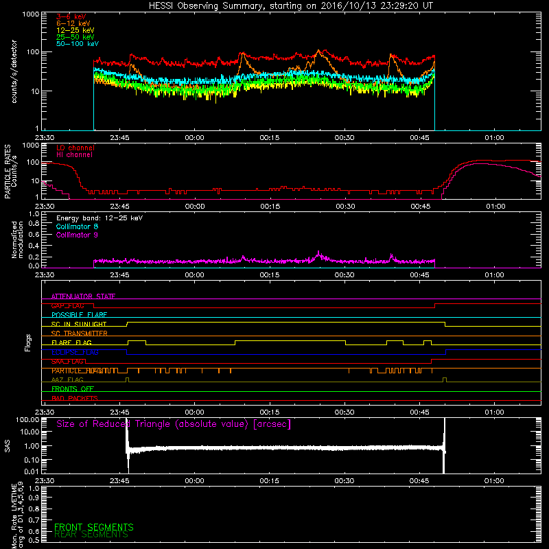Viewport: 549px width, 549px height.
Task: Click the "Mon. Rate LIVETIME" y-axis label
Action: point(17,516)
